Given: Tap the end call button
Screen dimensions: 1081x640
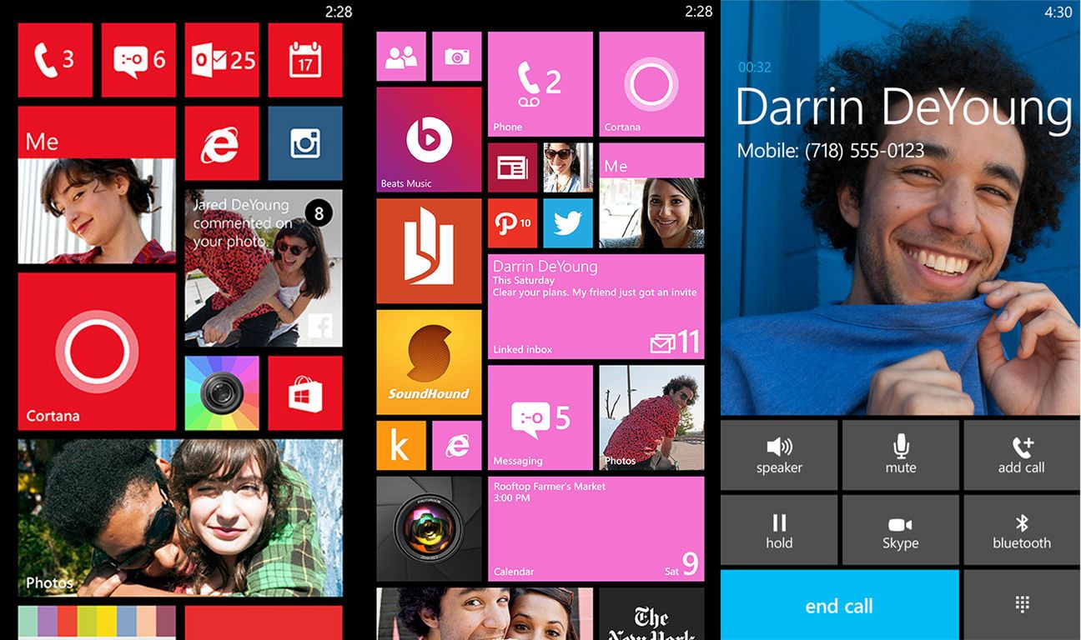Looking at the screenshot, I should (x=840, y=605).
